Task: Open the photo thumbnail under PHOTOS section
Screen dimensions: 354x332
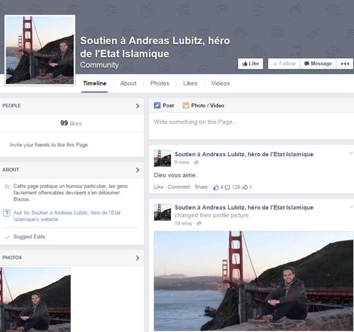Action: (35, 300)
